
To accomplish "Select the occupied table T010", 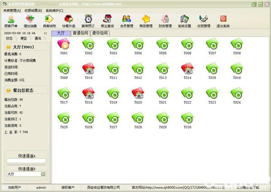I will click(89, 71).
